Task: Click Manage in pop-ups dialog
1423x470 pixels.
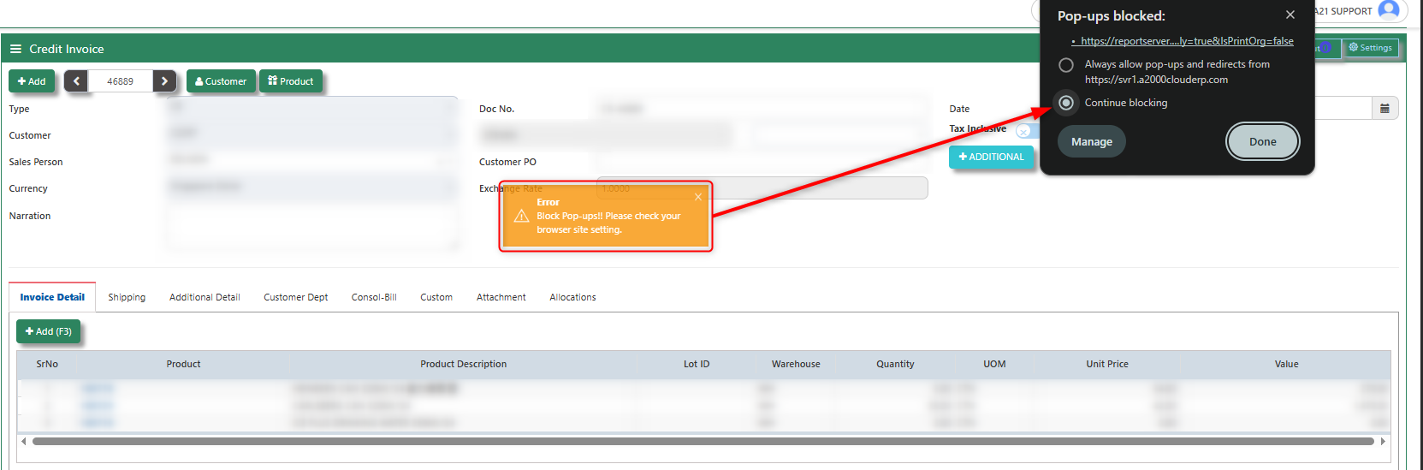Action: click(1092, 142)
